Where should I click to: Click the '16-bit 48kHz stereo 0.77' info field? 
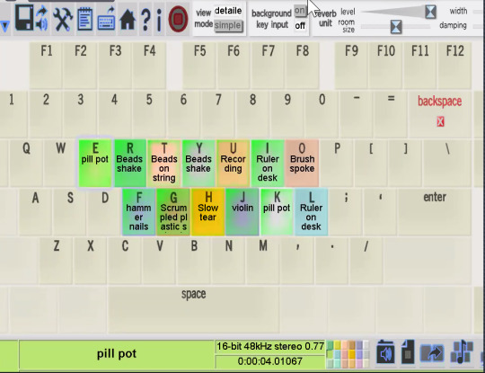[270, 346]
